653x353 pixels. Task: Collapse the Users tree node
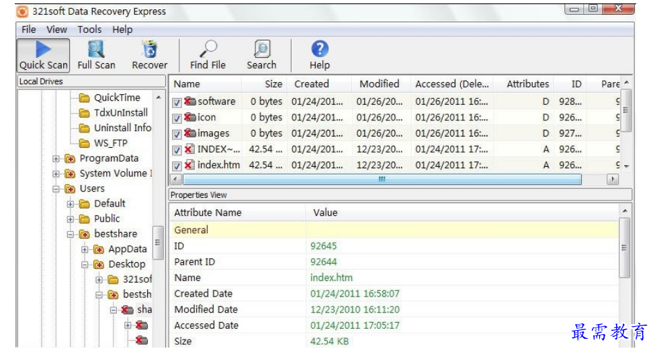[x=56, y=189]
